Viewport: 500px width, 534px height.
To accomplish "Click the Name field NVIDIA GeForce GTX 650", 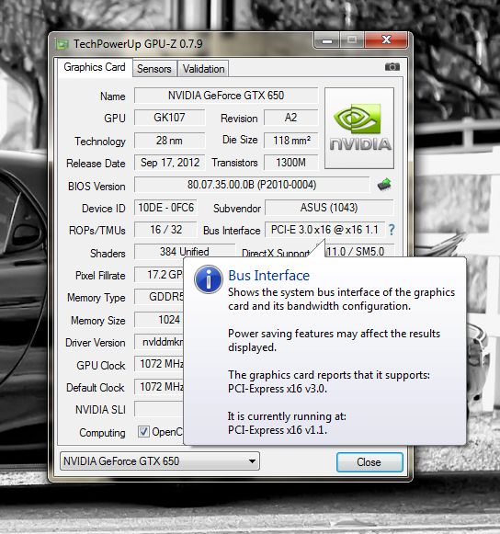I will [x=226, y=96].
